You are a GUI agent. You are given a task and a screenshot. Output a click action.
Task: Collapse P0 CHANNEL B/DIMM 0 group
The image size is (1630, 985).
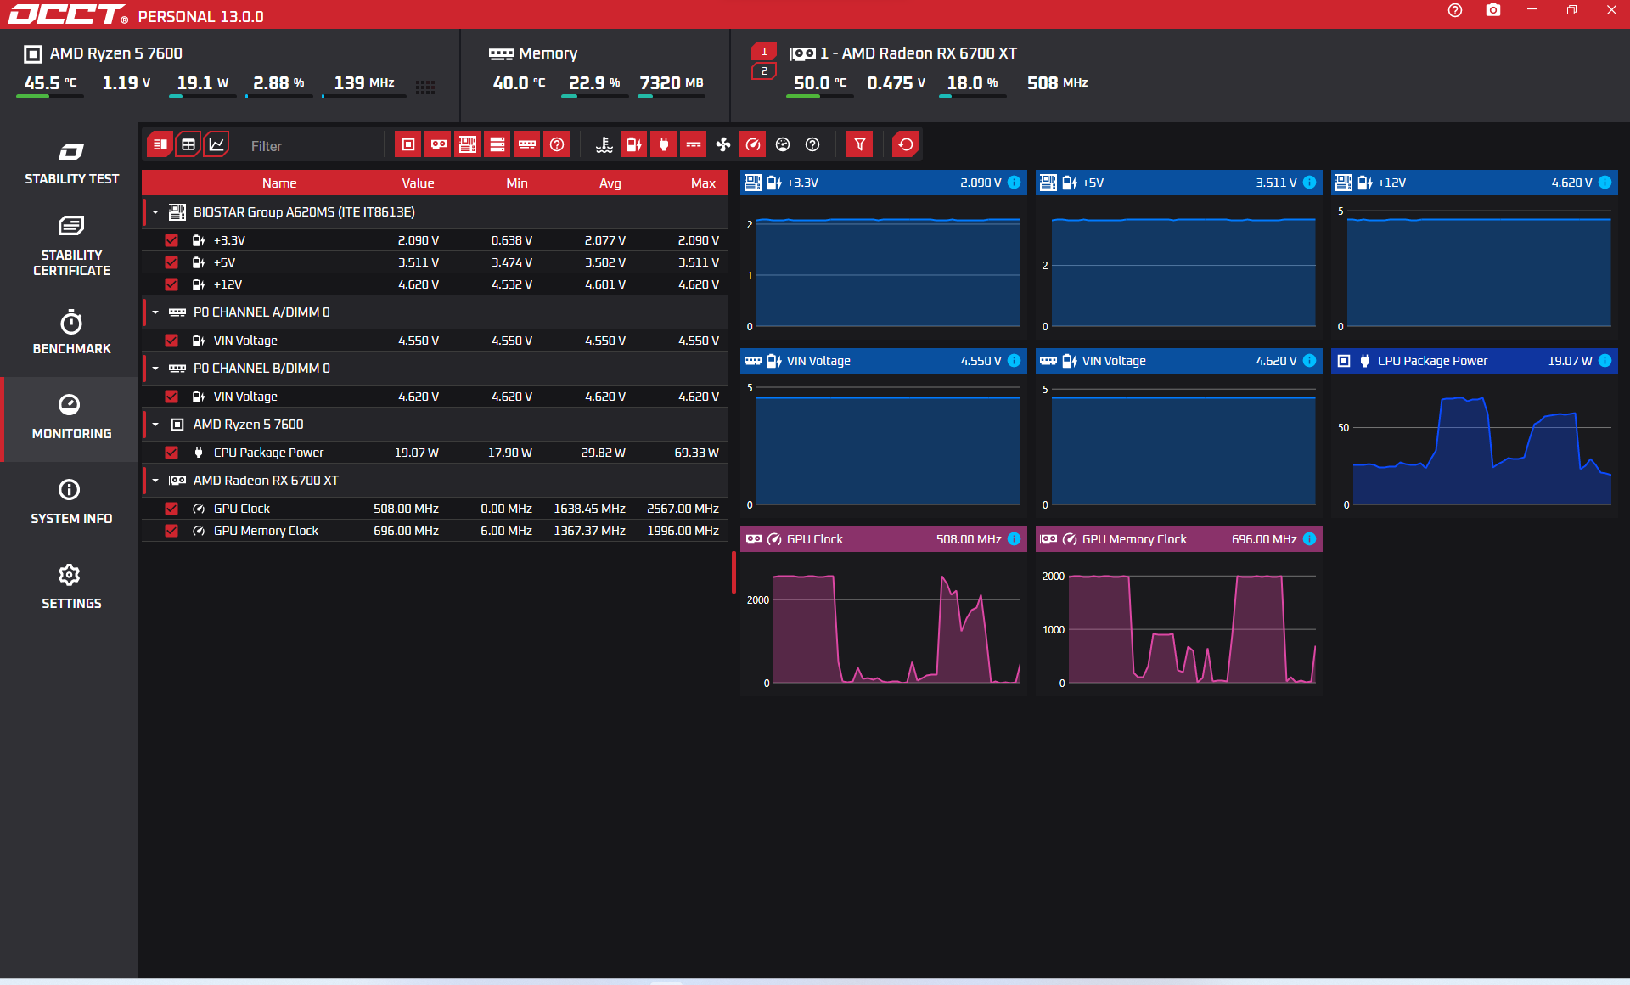[155, 369]
